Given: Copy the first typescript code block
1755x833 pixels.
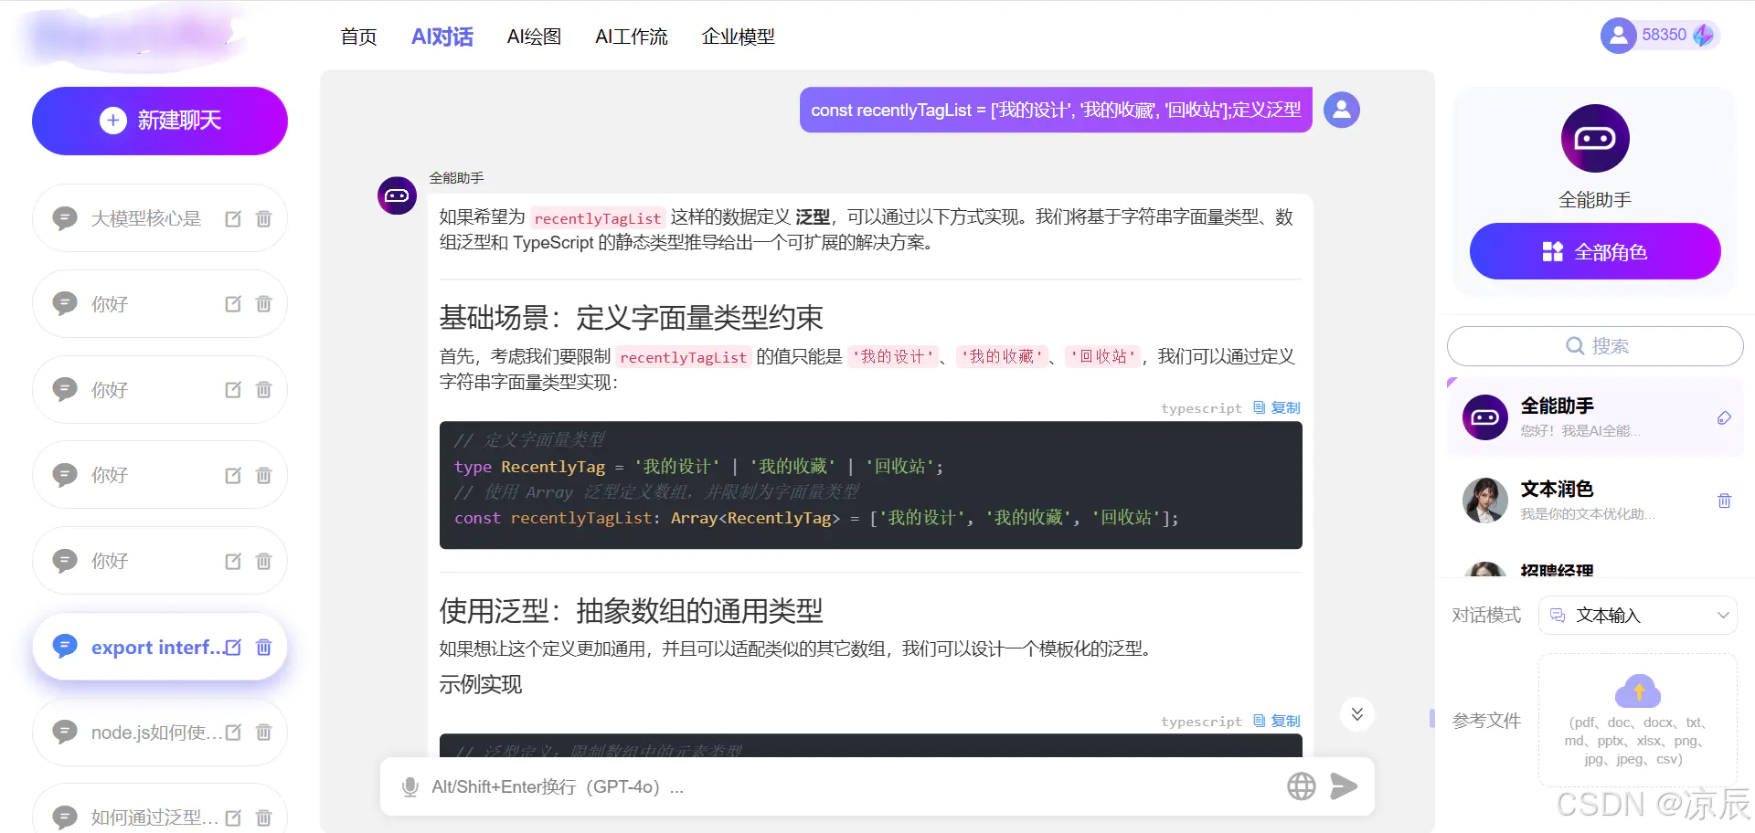Looking at the screenshot, I should pos(1277,407).
